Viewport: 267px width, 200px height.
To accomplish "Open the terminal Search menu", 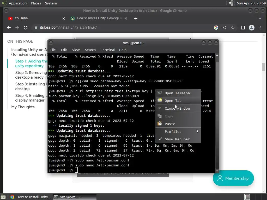I will (x=90, y=50).
